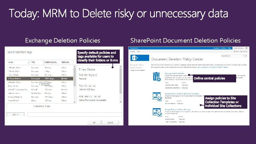Open the Astrid McClean site collection entry

coord(170,119)
